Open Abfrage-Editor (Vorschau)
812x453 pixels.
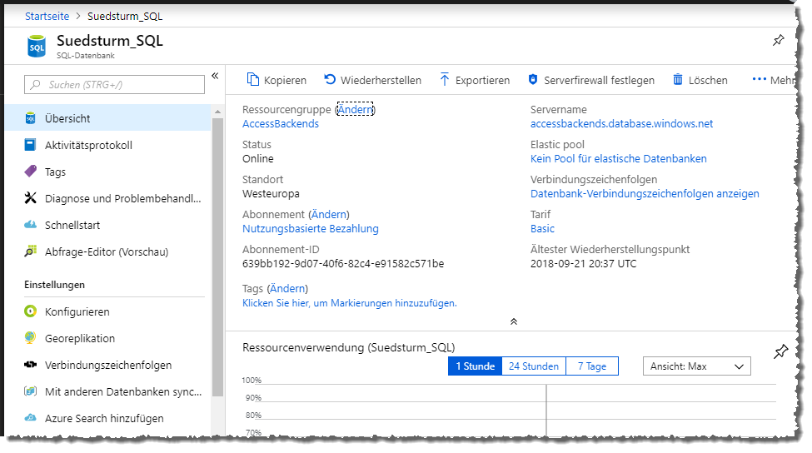[x=107, y=251]
